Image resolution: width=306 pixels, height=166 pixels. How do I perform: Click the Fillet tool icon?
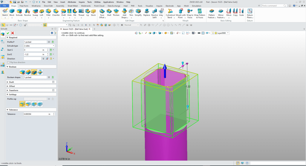pyautogui.click(x=48, y=12)
